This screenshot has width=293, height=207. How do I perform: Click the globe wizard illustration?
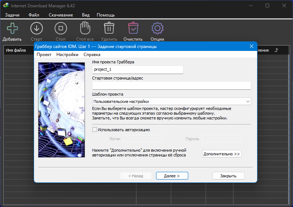62,110
